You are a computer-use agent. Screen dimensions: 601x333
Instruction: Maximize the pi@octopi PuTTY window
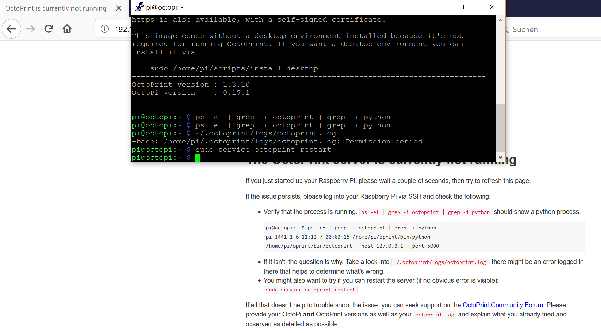point(466,7)
